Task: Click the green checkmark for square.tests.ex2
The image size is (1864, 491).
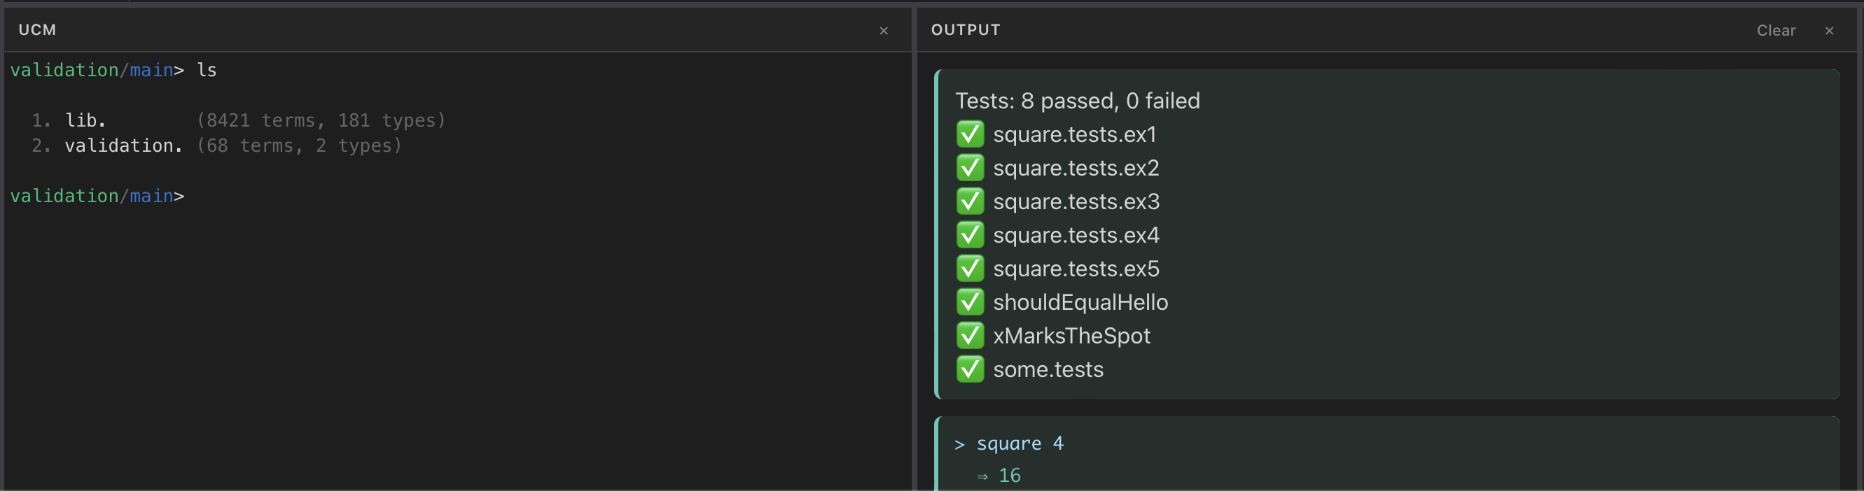Action: pos(970,168)
